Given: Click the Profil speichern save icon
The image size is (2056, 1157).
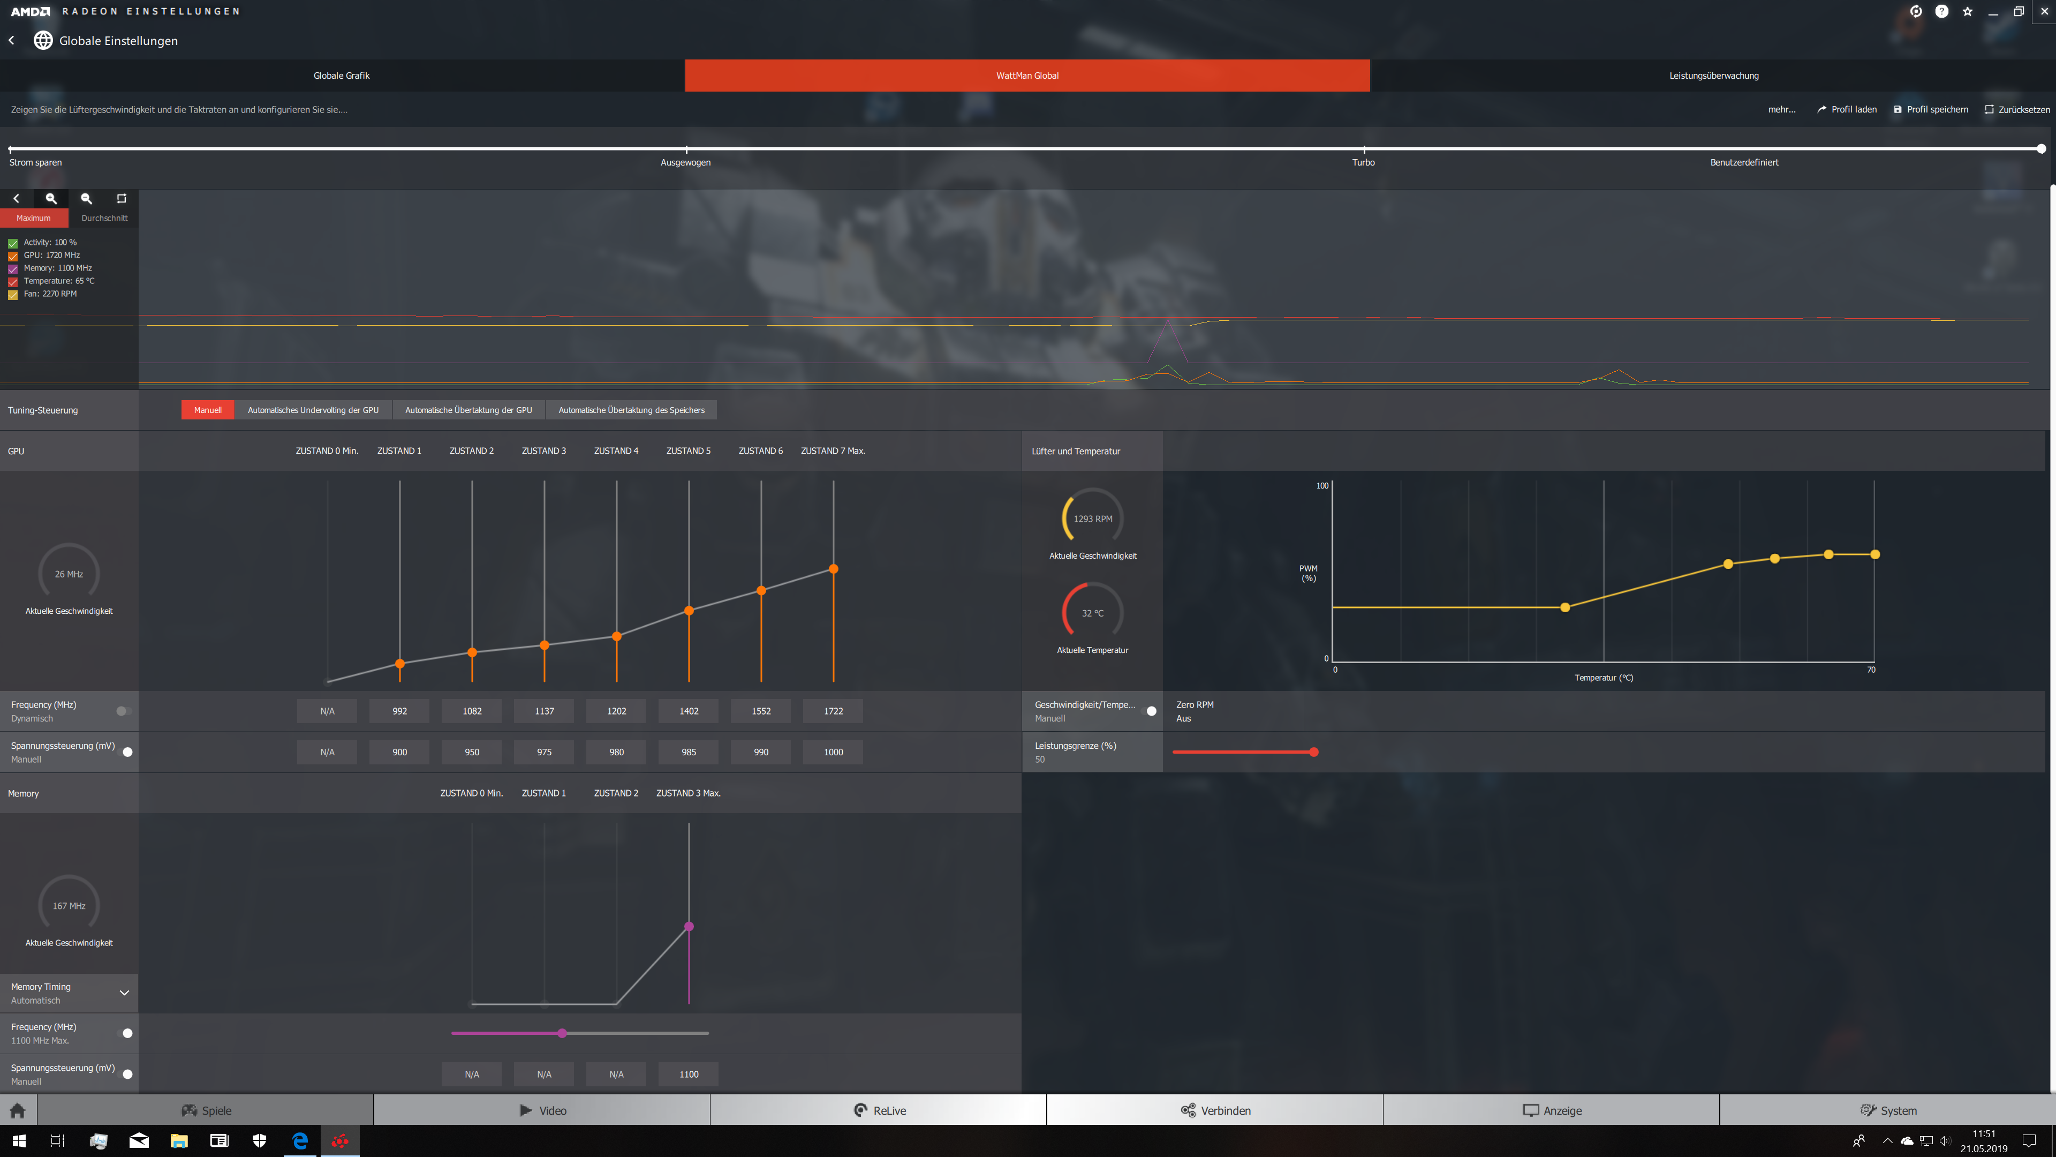Looking at the screenshot, I should coord(1897,109).
